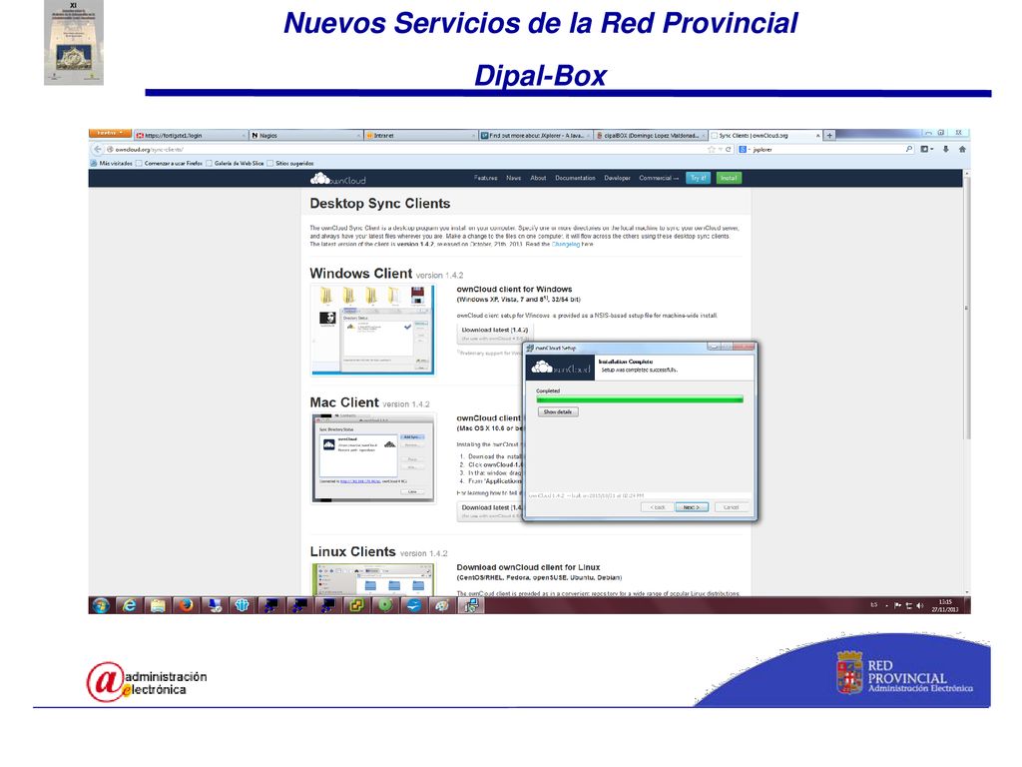This screenshot has width=1022, height=767.
Task: Click the green completed progress bar
Action: point(640,399)
